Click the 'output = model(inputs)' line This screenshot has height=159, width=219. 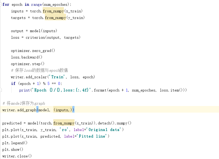[34, 31]
